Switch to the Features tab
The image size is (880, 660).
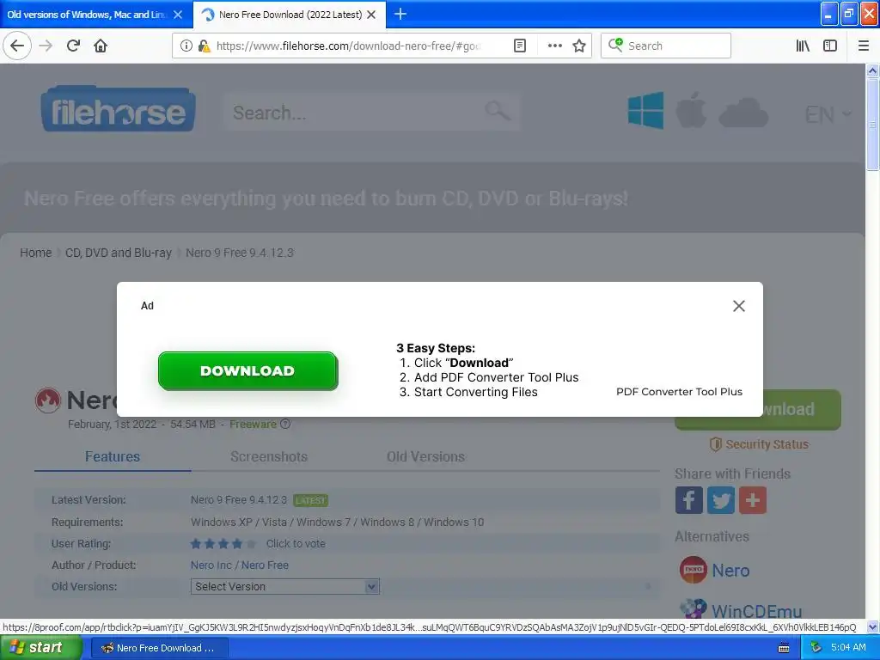[113, 456]
